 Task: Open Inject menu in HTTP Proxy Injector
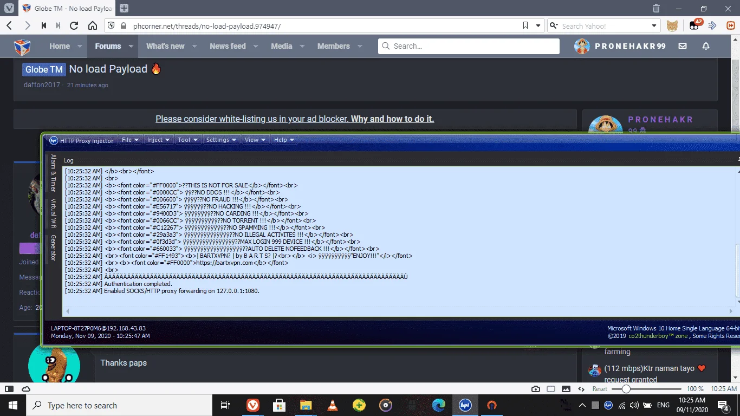(x=159, y=140)
